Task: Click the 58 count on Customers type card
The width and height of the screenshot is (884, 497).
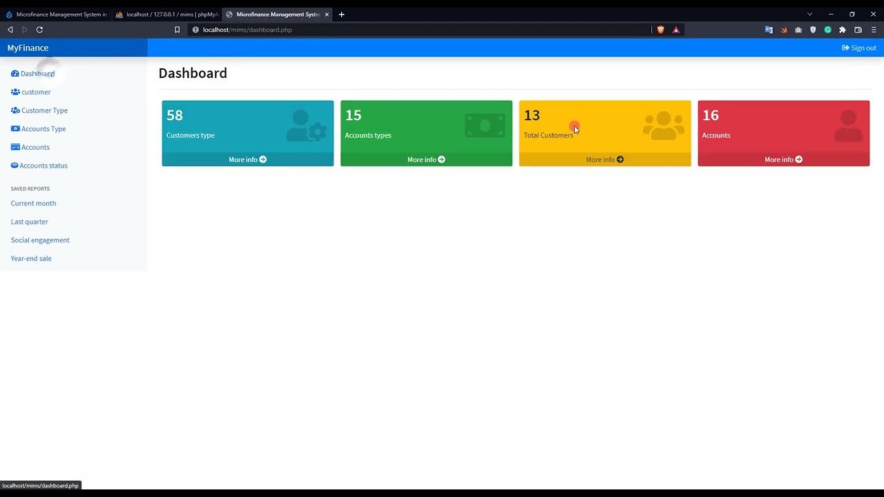Action: coord(175,115)
